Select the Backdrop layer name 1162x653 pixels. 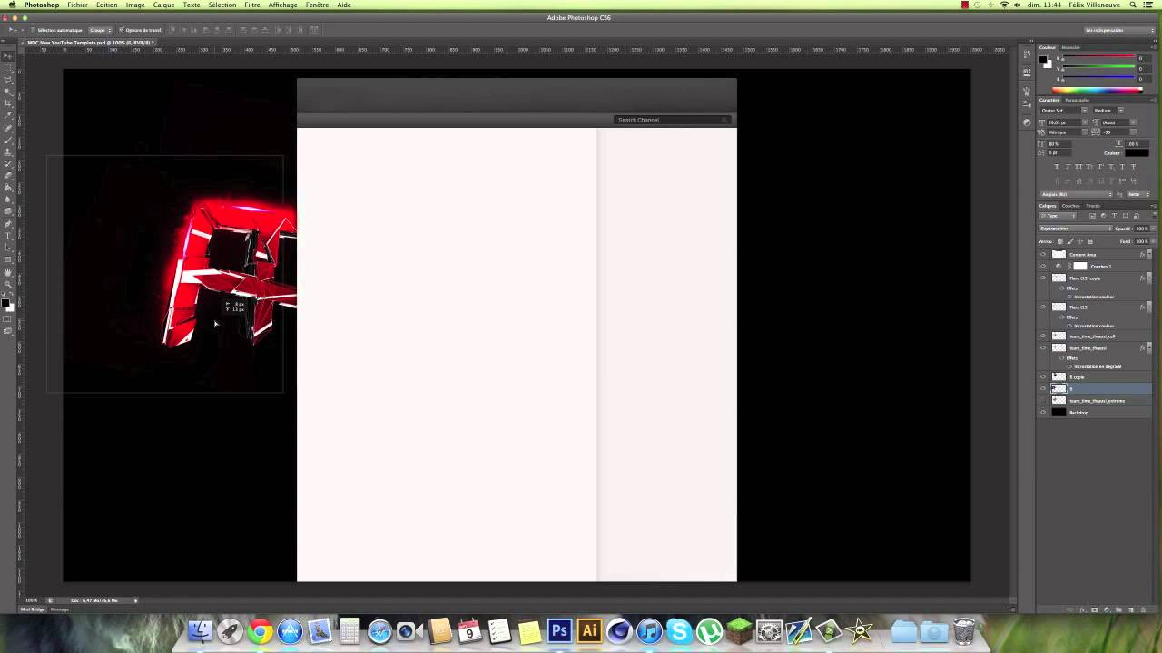coord(1078,413)
